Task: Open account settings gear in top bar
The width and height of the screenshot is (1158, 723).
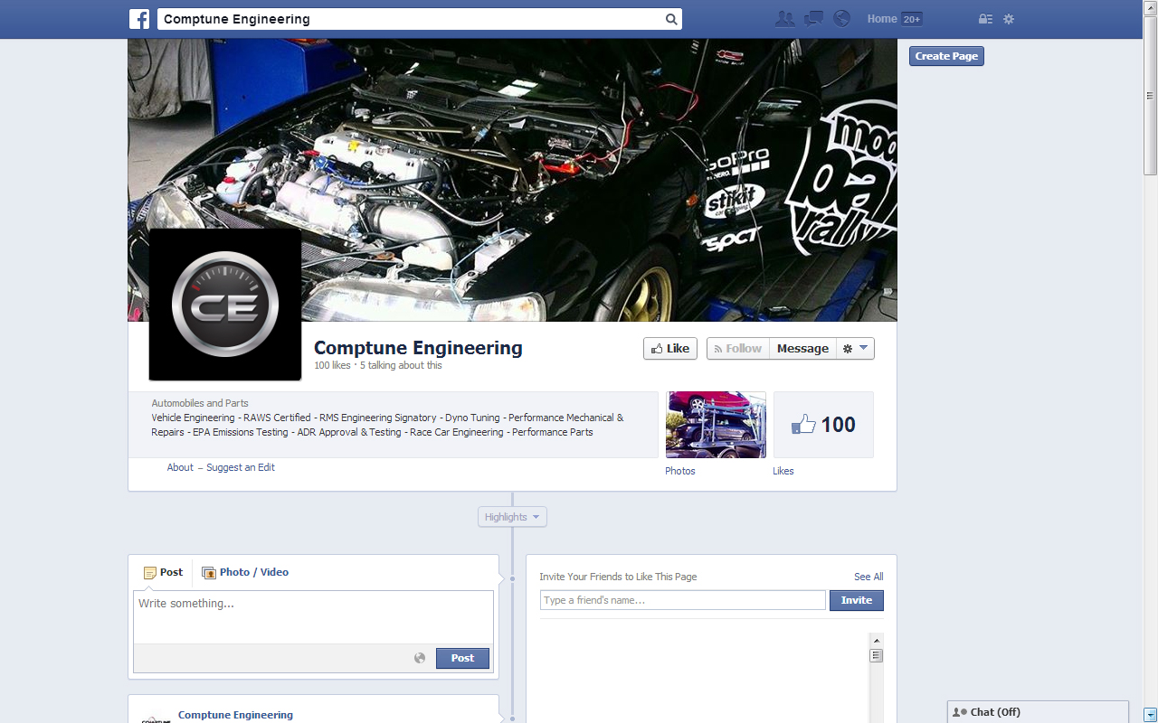Action: (x=1009, y=19)
